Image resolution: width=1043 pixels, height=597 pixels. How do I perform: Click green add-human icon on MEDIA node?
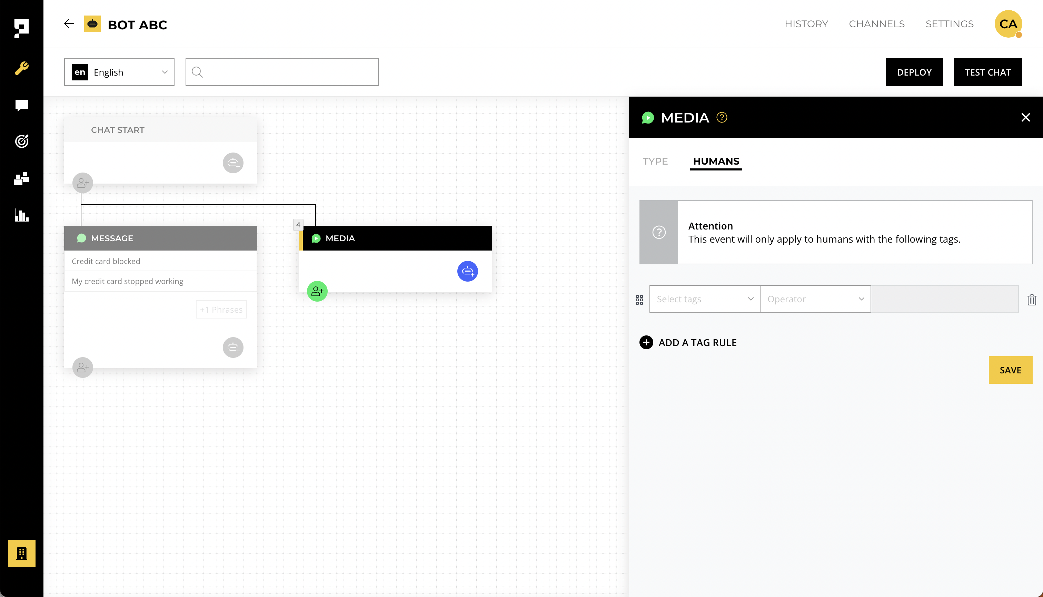click(x=317, y=291)
